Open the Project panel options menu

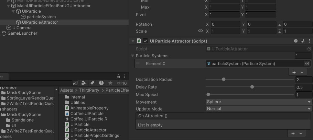(x=124, y=76)
